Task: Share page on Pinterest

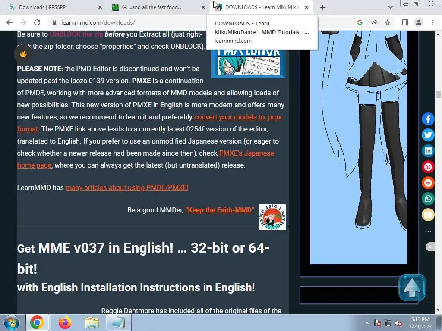Action: 428,167
